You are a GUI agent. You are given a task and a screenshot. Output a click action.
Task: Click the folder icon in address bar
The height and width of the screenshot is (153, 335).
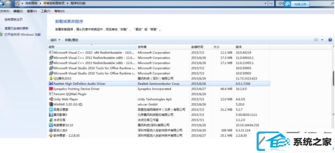(x=18, y=4)
